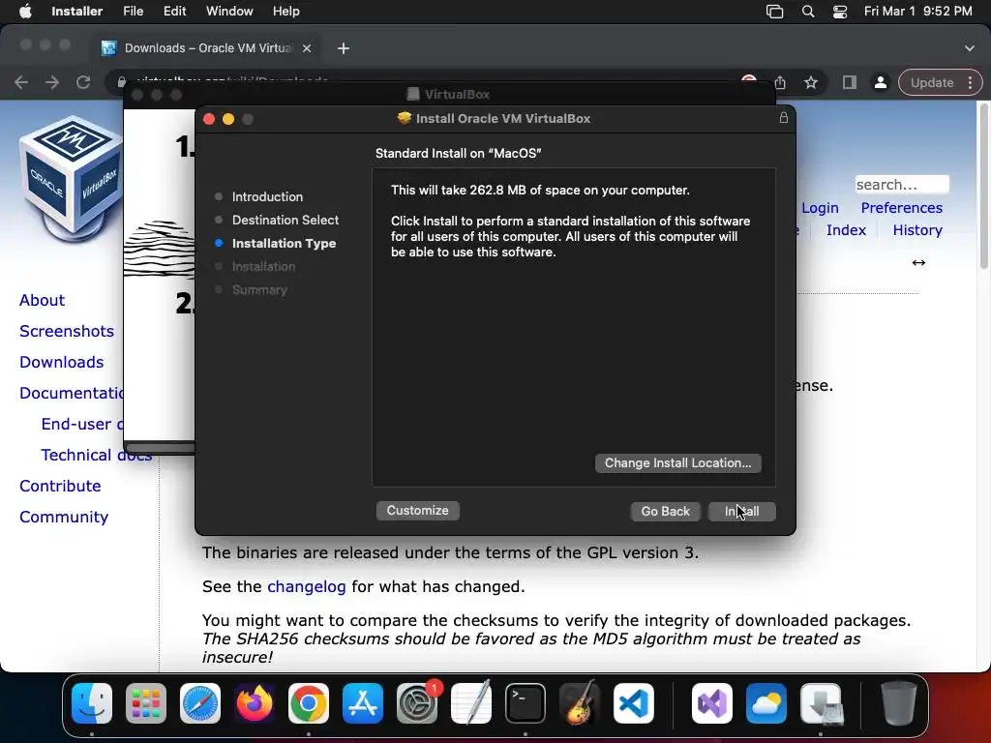The height and width of the screenshot is (743, 991).
Task: Go forward in Chrome browser
Action: pos(52,82)
